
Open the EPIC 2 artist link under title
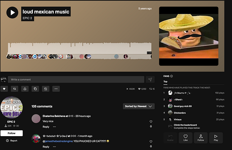(x=27, y=18)
